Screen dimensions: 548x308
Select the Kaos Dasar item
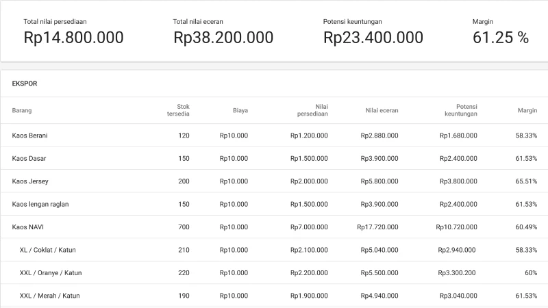[x=29, y=159]
